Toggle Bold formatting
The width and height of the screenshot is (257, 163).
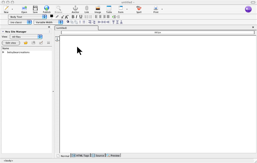point(73,17)
